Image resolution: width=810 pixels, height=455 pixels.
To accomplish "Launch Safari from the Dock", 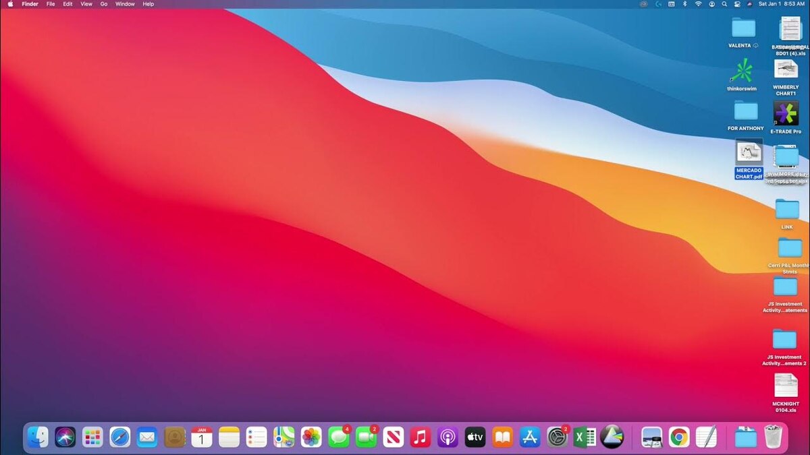I will click(120, 437).
